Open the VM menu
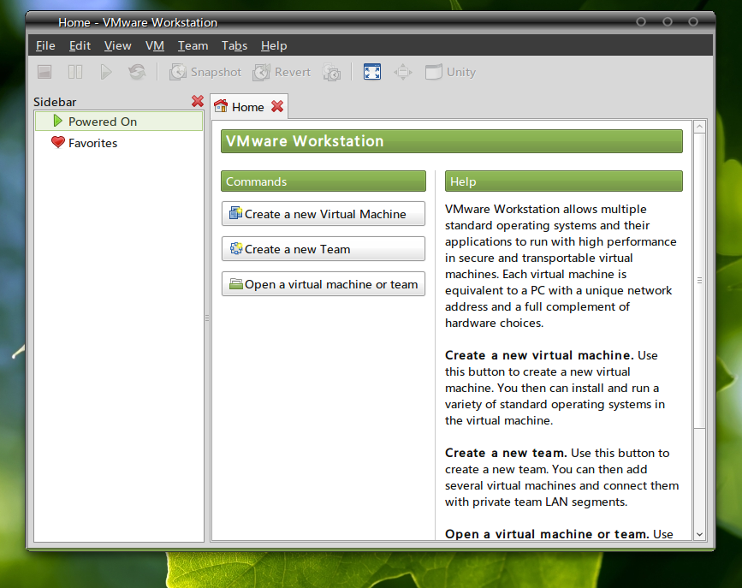This screenshot has width=742, height=588. coord(155,45)
